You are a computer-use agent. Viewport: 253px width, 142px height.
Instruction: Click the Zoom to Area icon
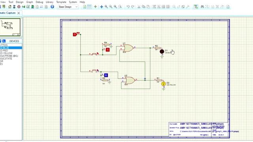[x=120, y=7]
